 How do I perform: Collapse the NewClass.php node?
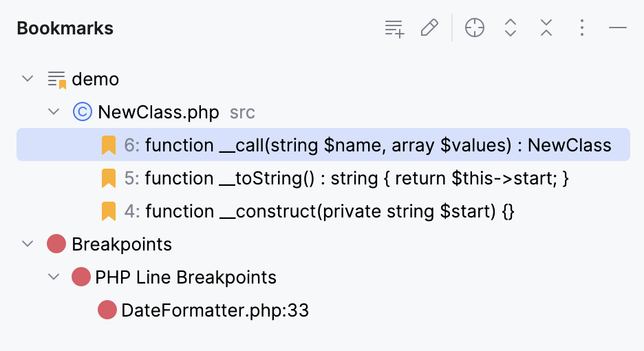coord(54,112)
